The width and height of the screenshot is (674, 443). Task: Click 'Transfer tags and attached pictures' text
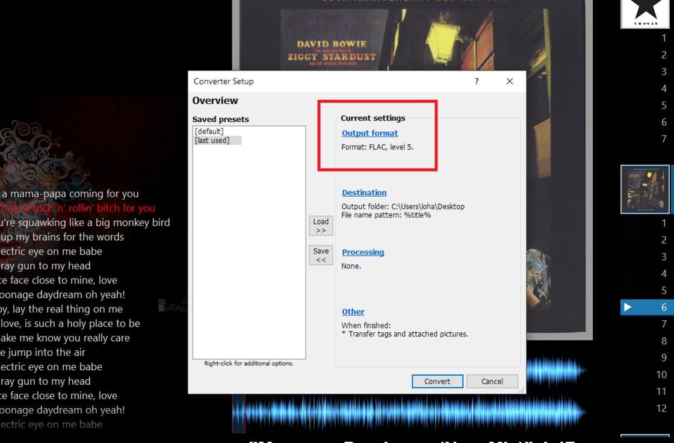pyautogui.click(x=408, y=334)
